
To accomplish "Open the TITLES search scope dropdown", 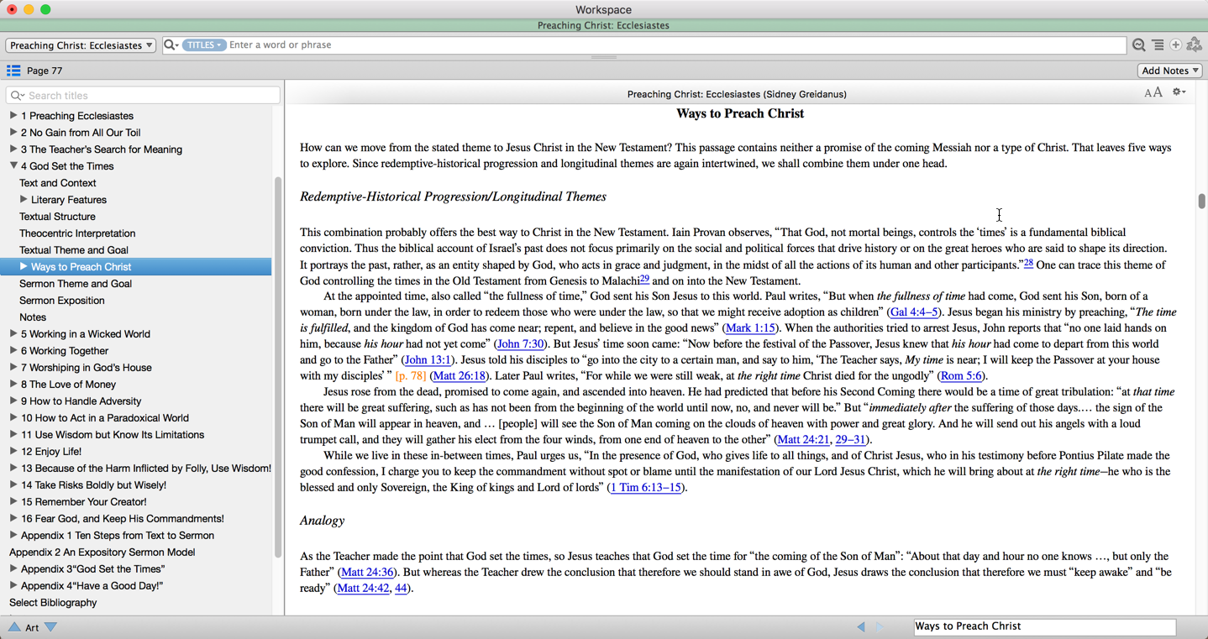I will coord(204,45).
